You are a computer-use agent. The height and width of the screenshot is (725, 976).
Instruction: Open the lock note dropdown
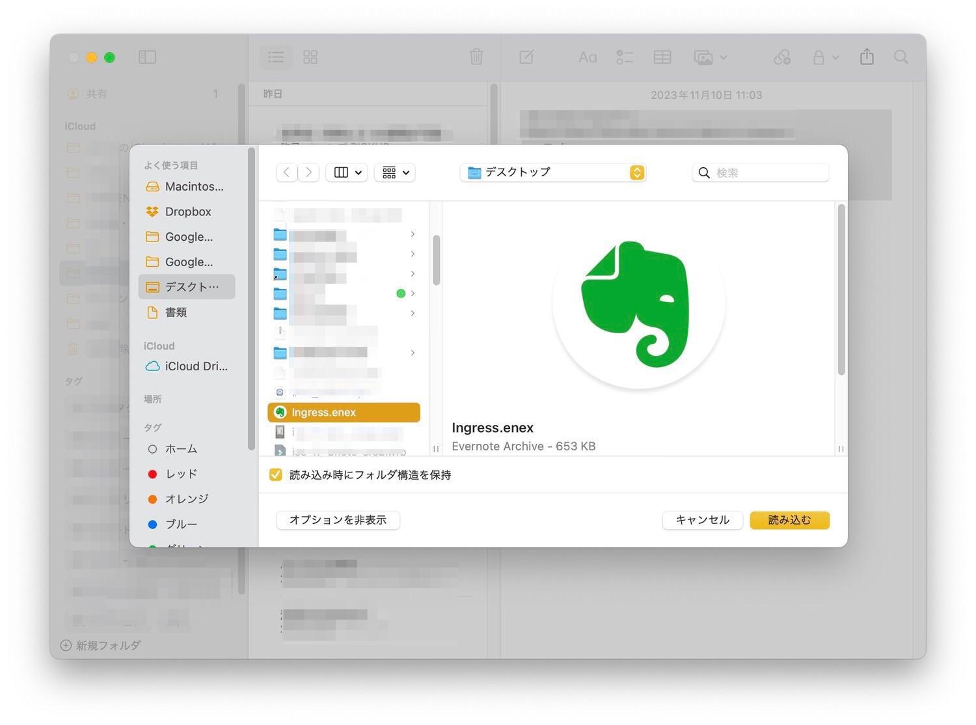825,57
